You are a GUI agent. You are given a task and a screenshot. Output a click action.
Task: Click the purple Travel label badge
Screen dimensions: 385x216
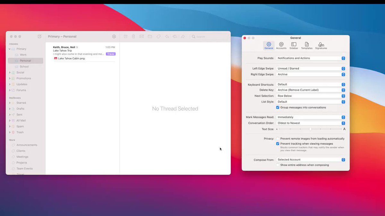coord(111,54)
